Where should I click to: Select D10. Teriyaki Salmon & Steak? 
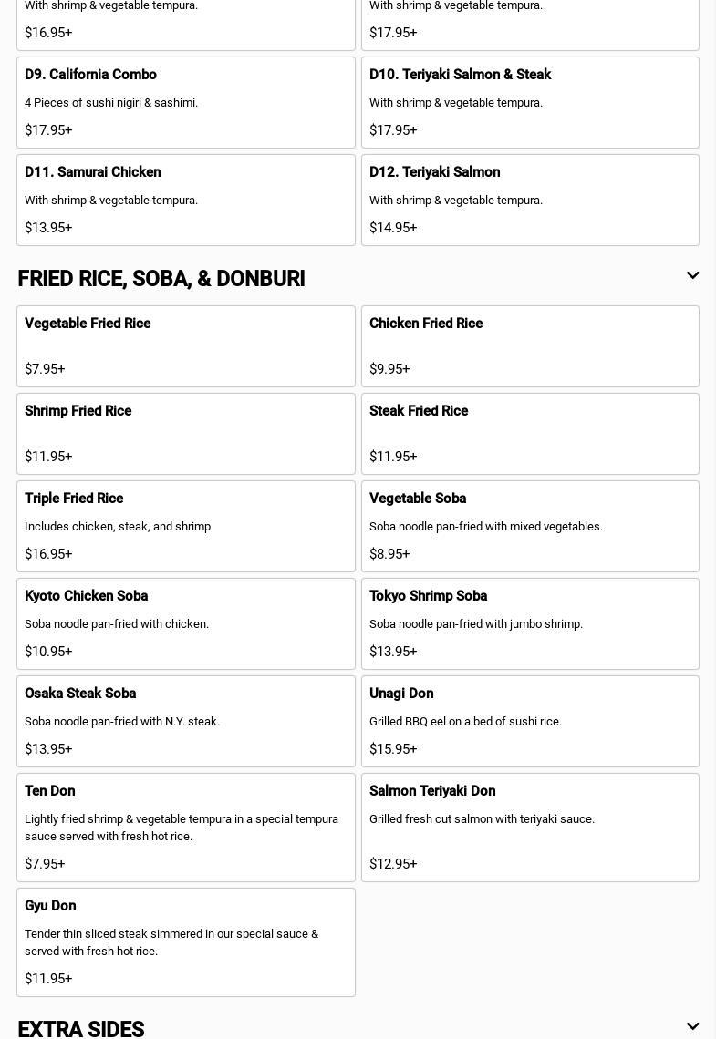(x=530, y=102)
